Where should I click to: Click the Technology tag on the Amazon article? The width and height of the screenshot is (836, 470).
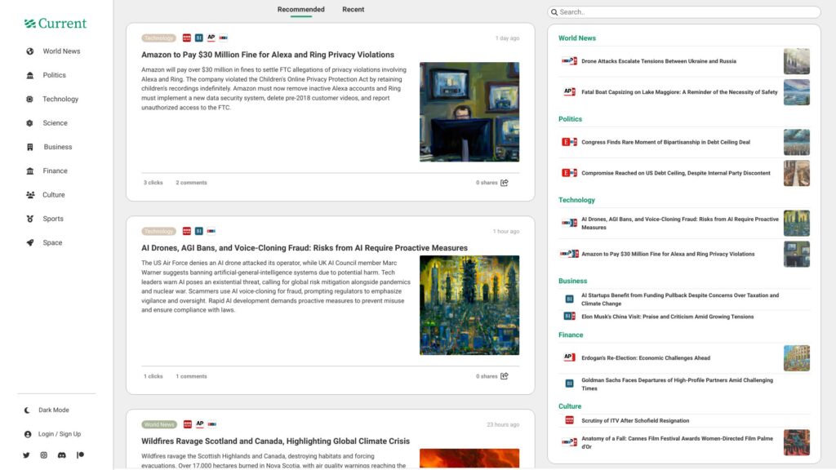tap(158, 38)
